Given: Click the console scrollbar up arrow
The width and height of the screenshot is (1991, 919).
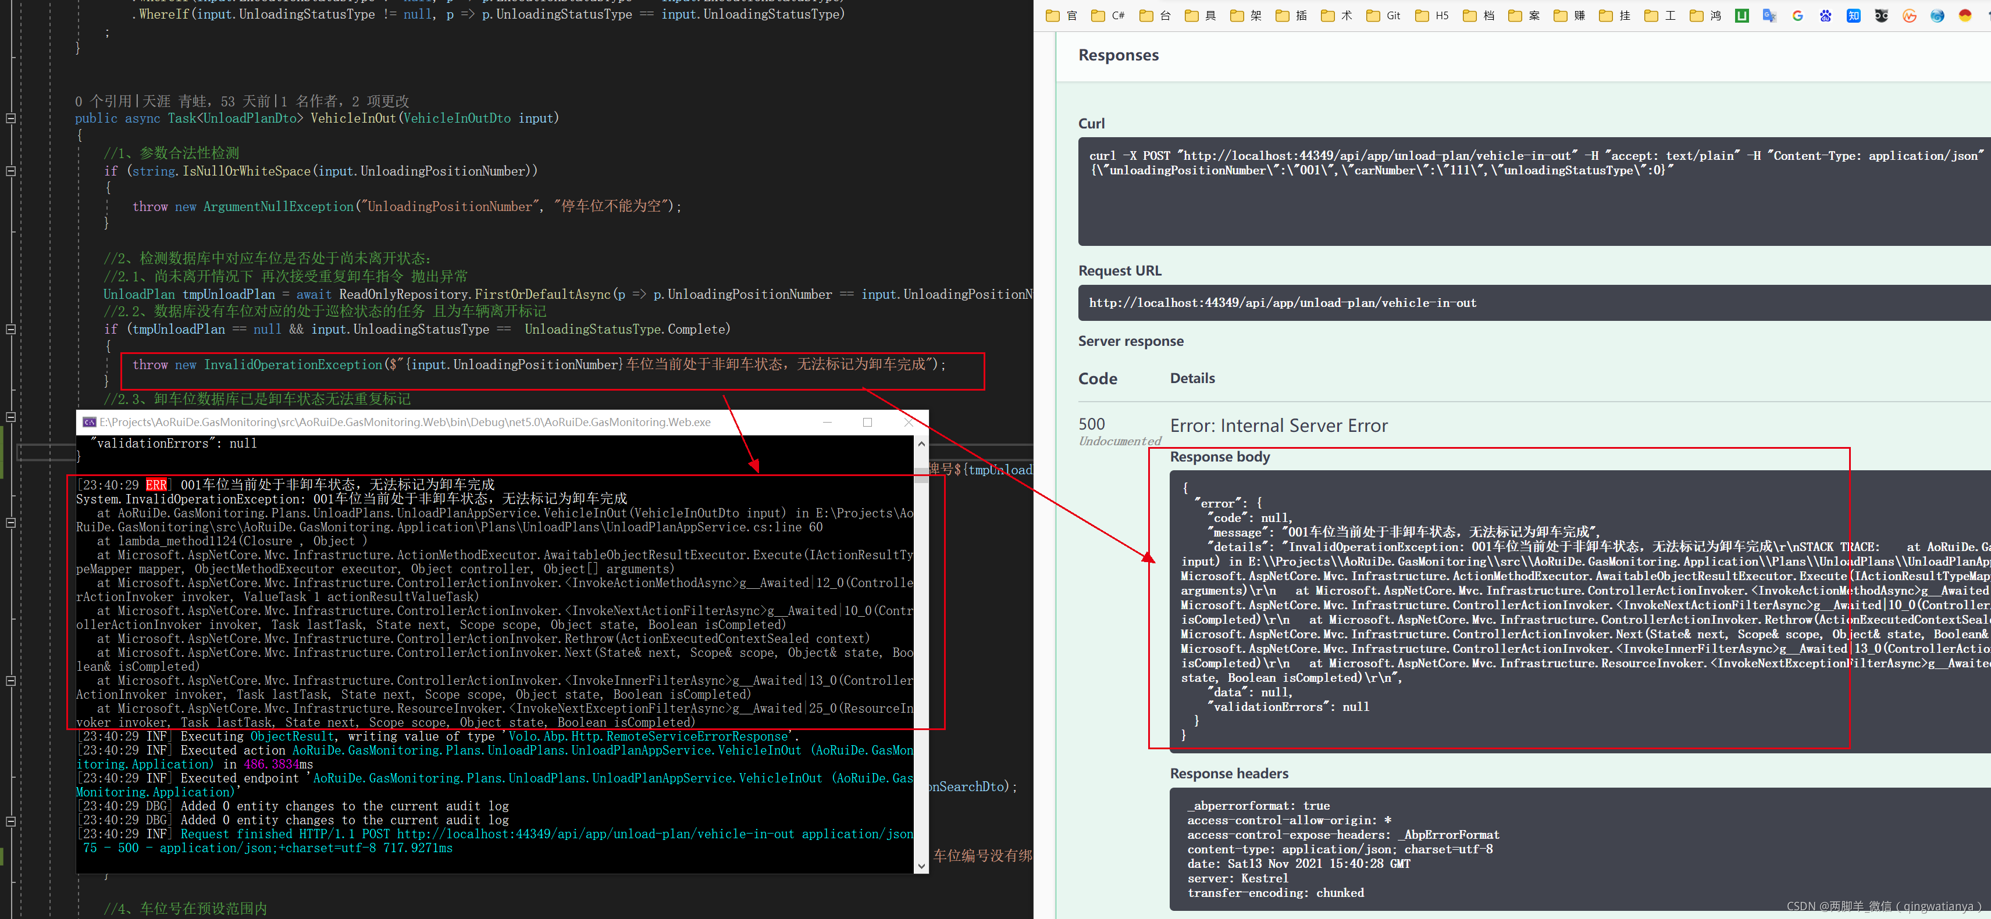Looking at the screenshot, I should click(921, 444).
